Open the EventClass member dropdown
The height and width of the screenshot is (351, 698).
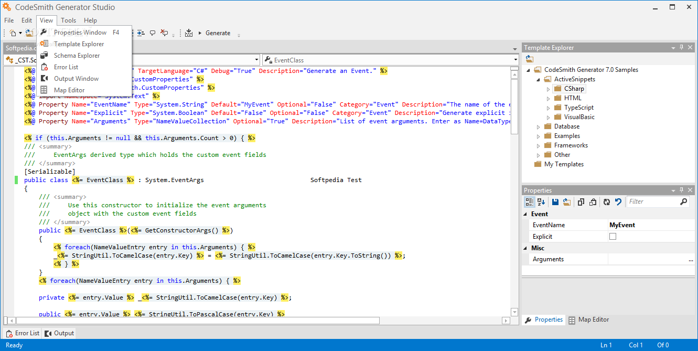516,60
